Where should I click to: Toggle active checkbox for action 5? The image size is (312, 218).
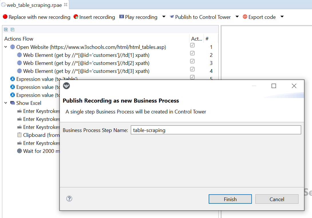(192, 77)
